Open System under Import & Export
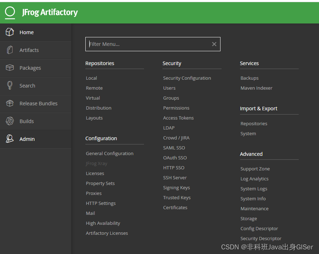Image resolution: width=319 pixels, height=254 pixels. tap(248, 134)
